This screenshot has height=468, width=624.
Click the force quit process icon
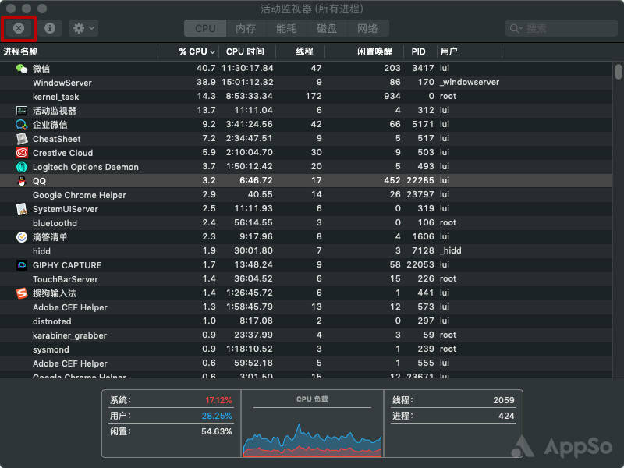coord(19,28)
